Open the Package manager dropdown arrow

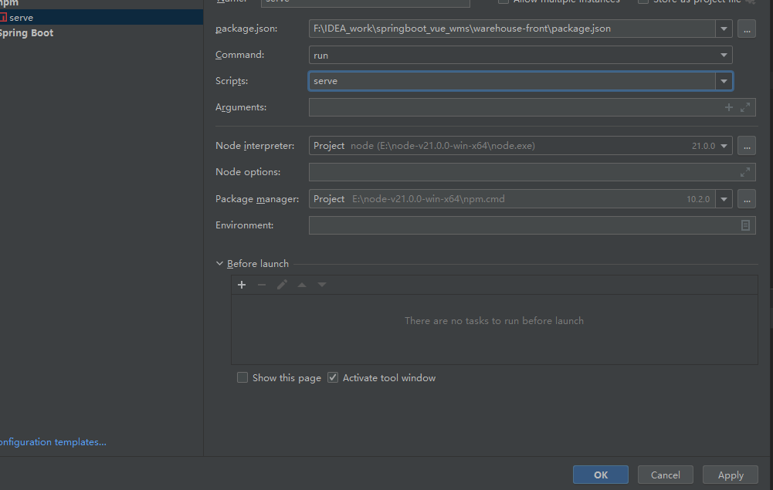pyautogui.click(x=724, y=199)
